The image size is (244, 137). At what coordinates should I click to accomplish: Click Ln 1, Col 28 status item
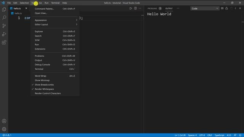point(180,135)
